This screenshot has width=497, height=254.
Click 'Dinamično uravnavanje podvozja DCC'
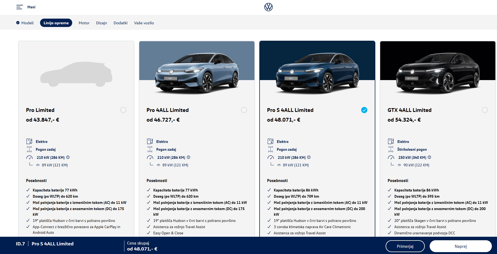(425, 233)
